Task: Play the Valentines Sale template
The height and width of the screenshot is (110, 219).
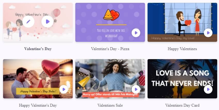Action: pyautogui.click(x=136, y=89)
